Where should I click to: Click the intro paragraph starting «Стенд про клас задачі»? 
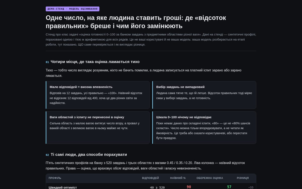click(151, 39)
